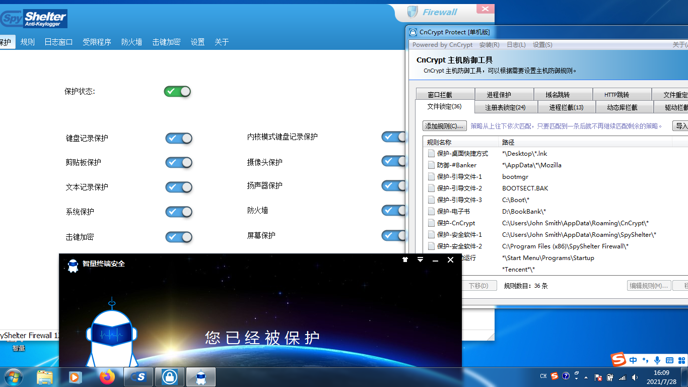This screenshot has width=688, height=387.
Task: Click the 智量终端安全 robot logo in title bar
Action: pyautogui.click(x=73, y=265)
